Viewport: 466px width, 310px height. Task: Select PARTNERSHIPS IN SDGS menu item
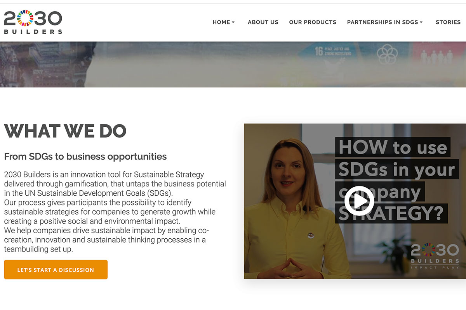coord(383,22)
